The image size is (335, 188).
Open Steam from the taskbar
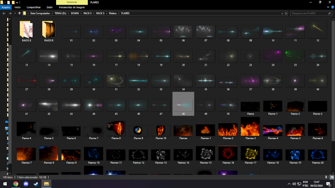[x=36, y=184]
